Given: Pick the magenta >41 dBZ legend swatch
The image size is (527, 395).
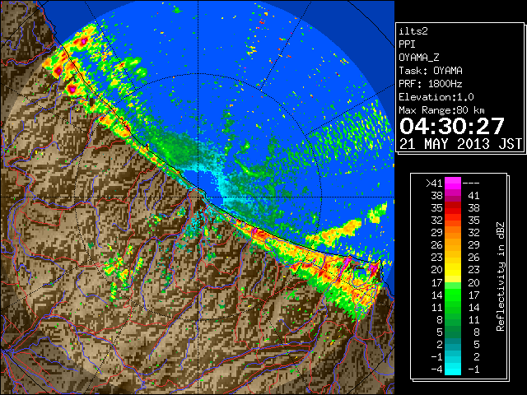Looking at the screenshot, I should point(453,184).
